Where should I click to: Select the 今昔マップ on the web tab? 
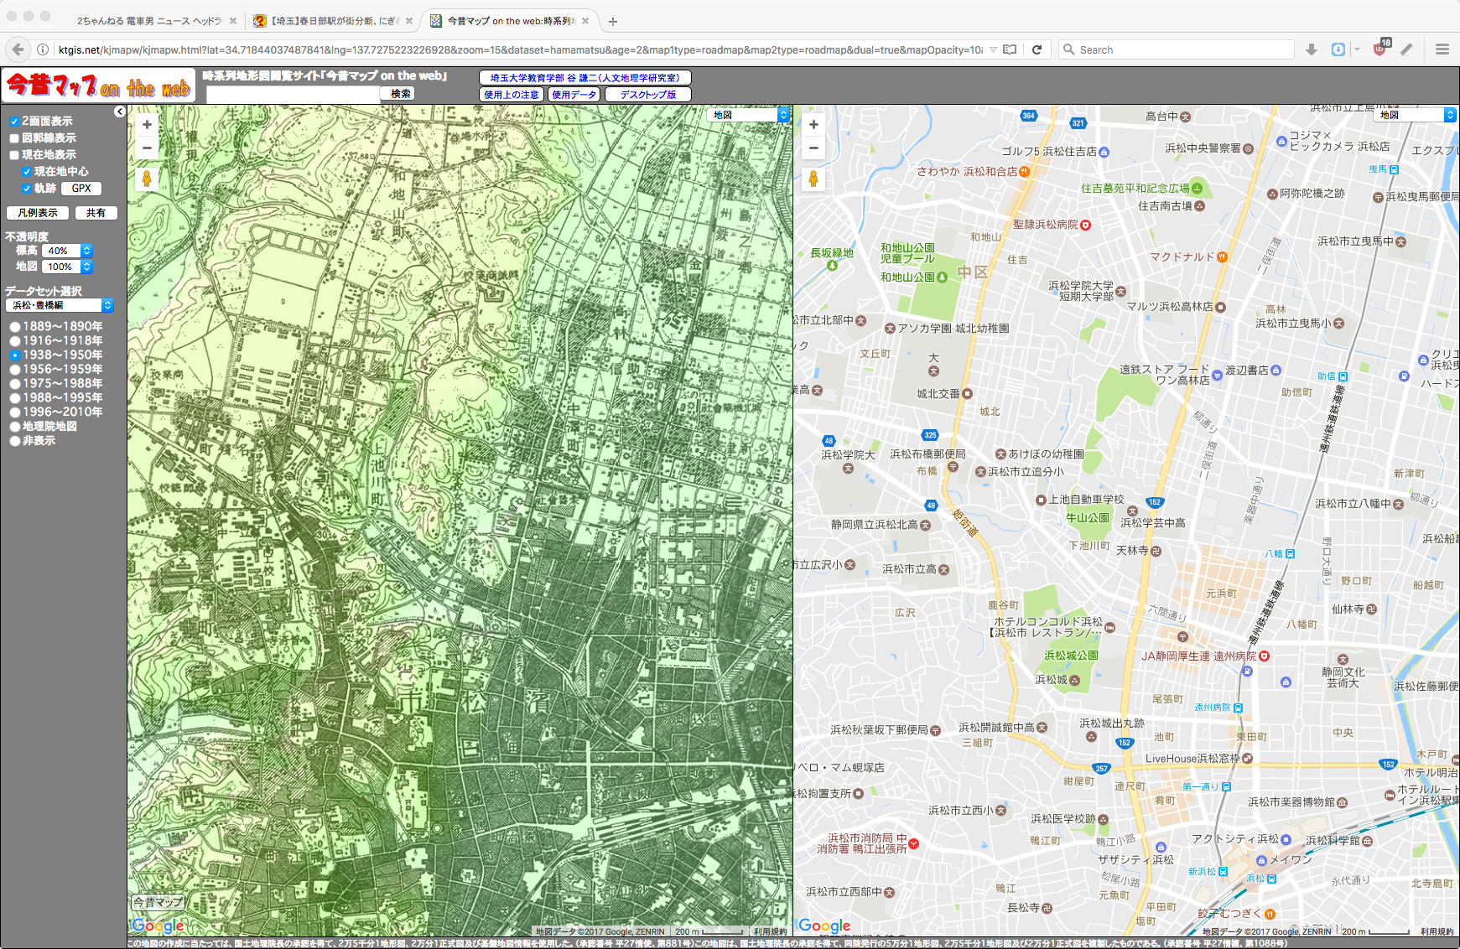(510, 21)
